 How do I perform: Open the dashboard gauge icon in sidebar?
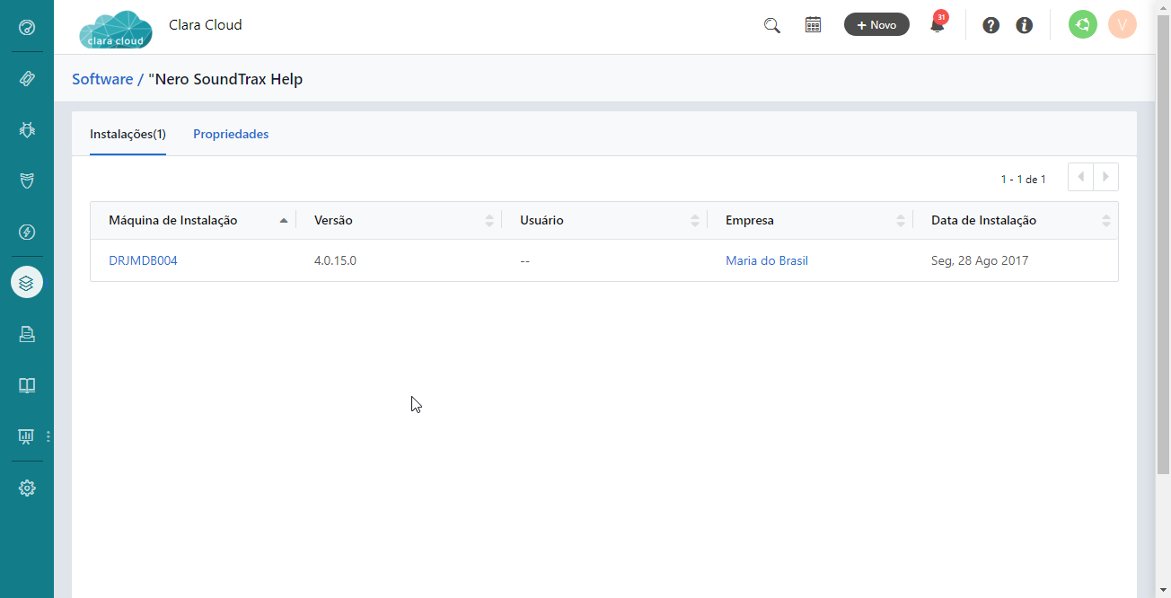(x=27, y=27)
